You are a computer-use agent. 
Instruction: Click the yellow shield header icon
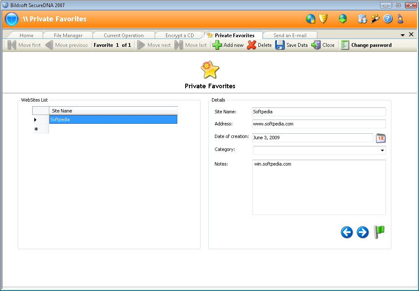coord(323,19)
